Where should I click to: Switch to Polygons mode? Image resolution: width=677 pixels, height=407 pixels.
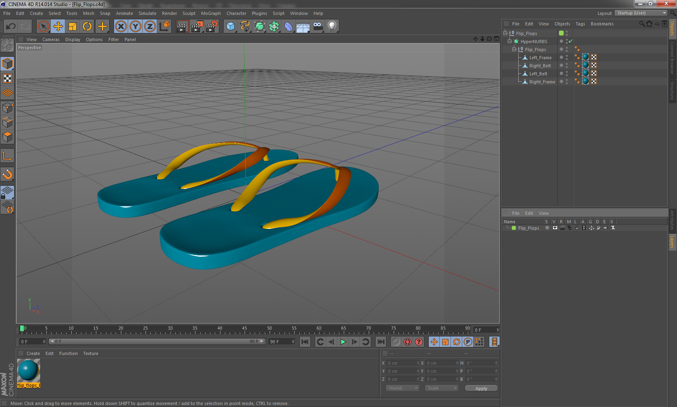(8, 137)
